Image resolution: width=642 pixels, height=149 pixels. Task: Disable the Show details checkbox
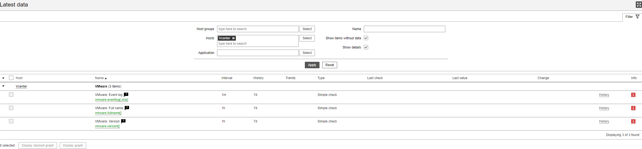point(366,47)
